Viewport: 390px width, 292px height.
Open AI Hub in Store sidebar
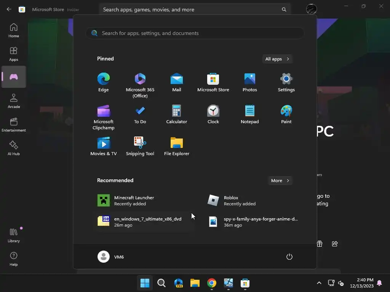[14, 148]
